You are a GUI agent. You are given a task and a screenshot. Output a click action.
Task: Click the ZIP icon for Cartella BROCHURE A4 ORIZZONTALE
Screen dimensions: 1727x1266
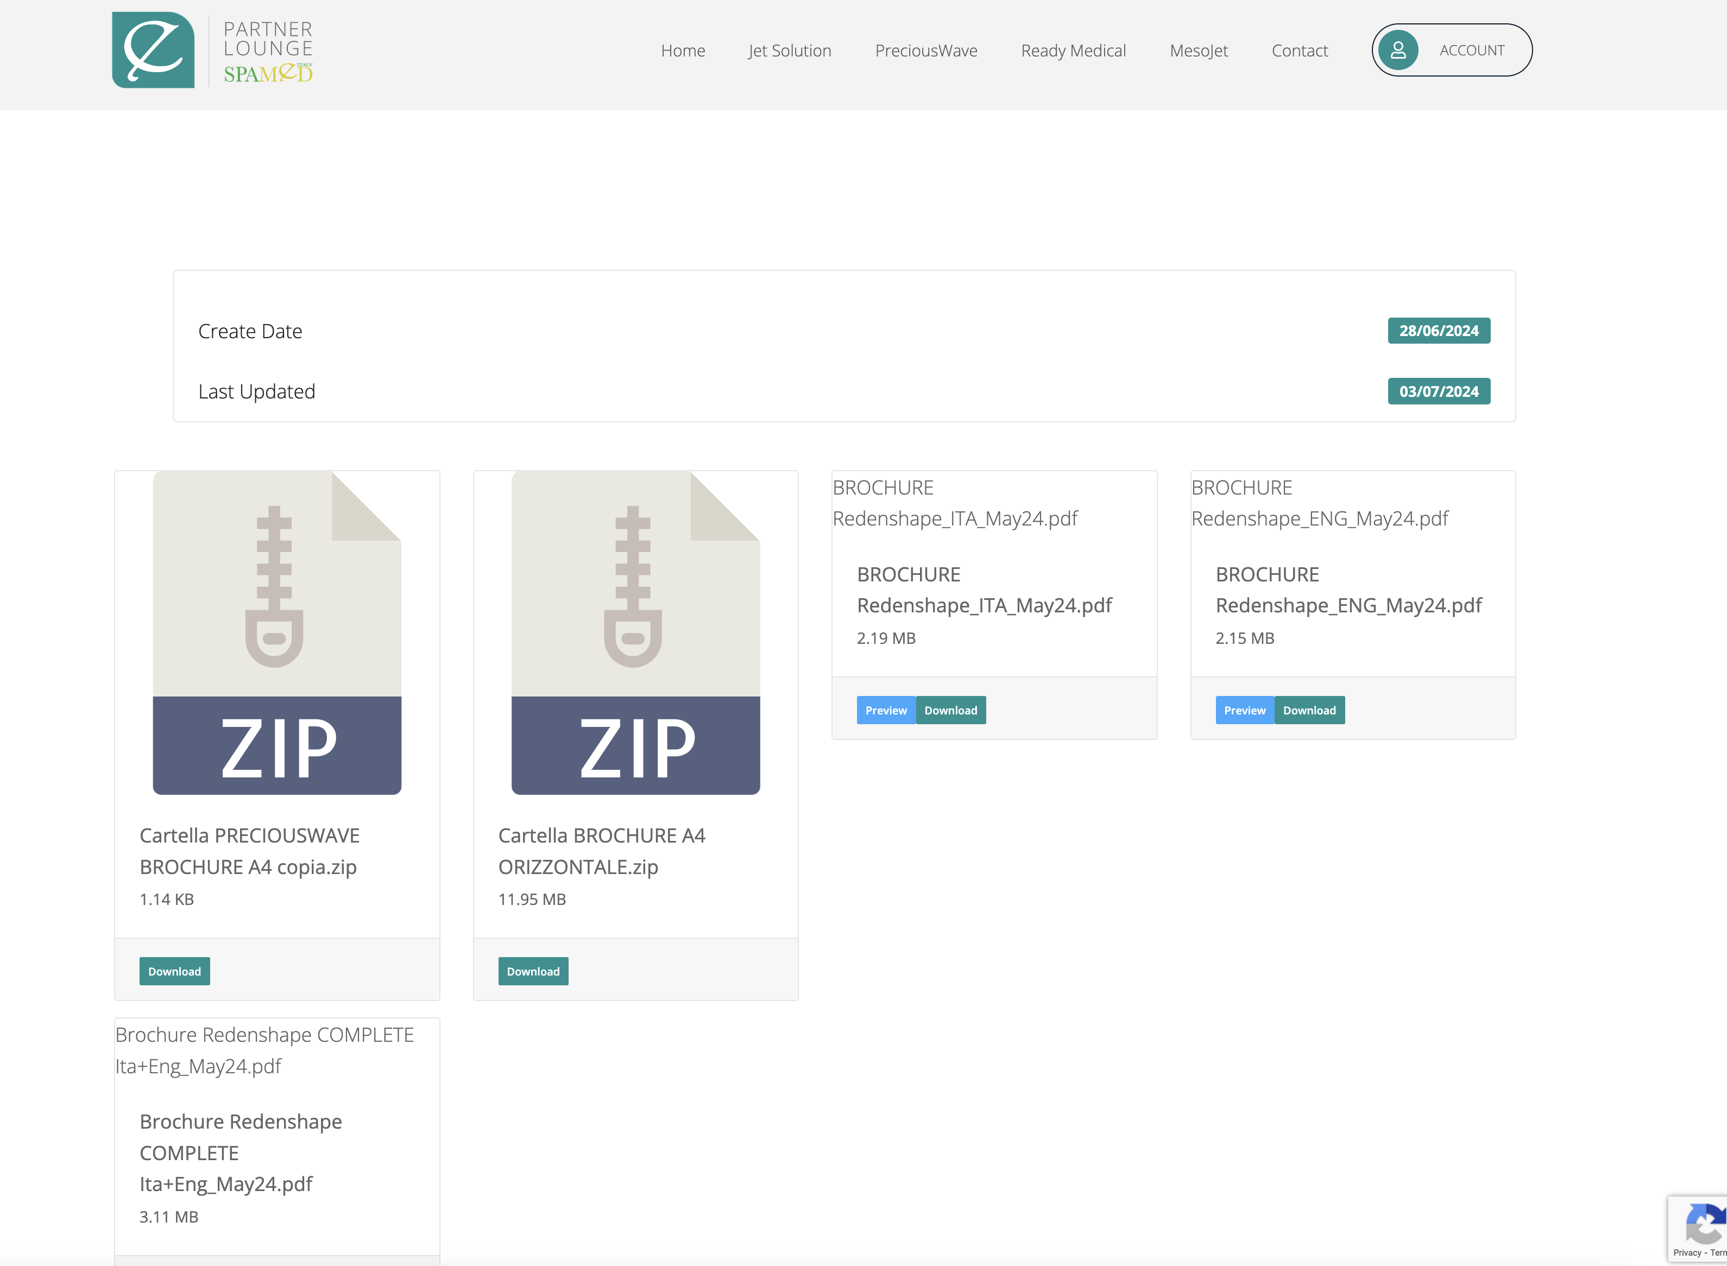[x=635, y=632]
